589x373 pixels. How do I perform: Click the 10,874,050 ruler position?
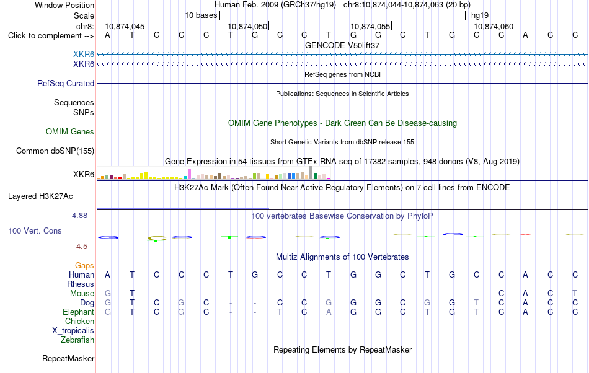pos(247,26)
